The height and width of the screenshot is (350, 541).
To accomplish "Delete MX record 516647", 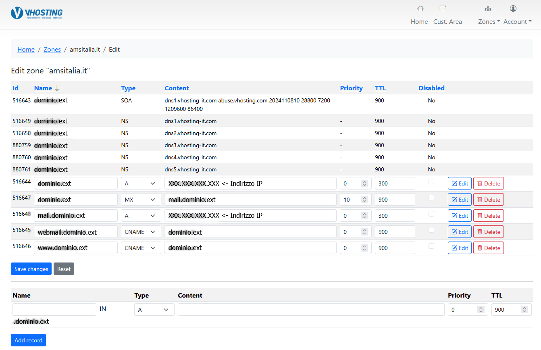I will (489, 200).
